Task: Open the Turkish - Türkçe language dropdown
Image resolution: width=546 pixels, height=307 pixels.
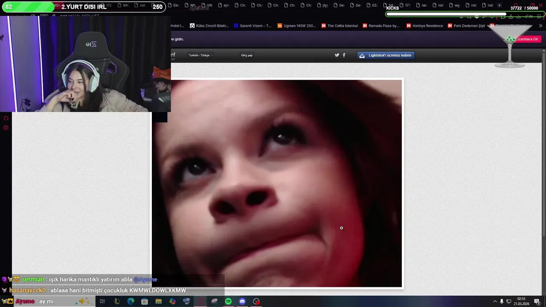Action: click(x=200, y=55)
